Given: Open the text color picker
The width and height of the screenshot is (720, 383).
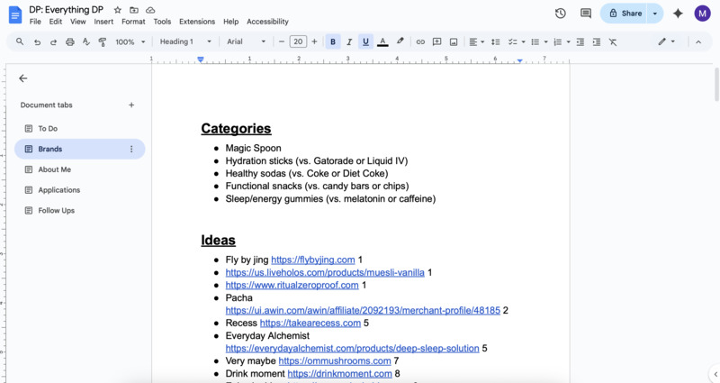Looking at the screenshot, I should tap(382, 41).
